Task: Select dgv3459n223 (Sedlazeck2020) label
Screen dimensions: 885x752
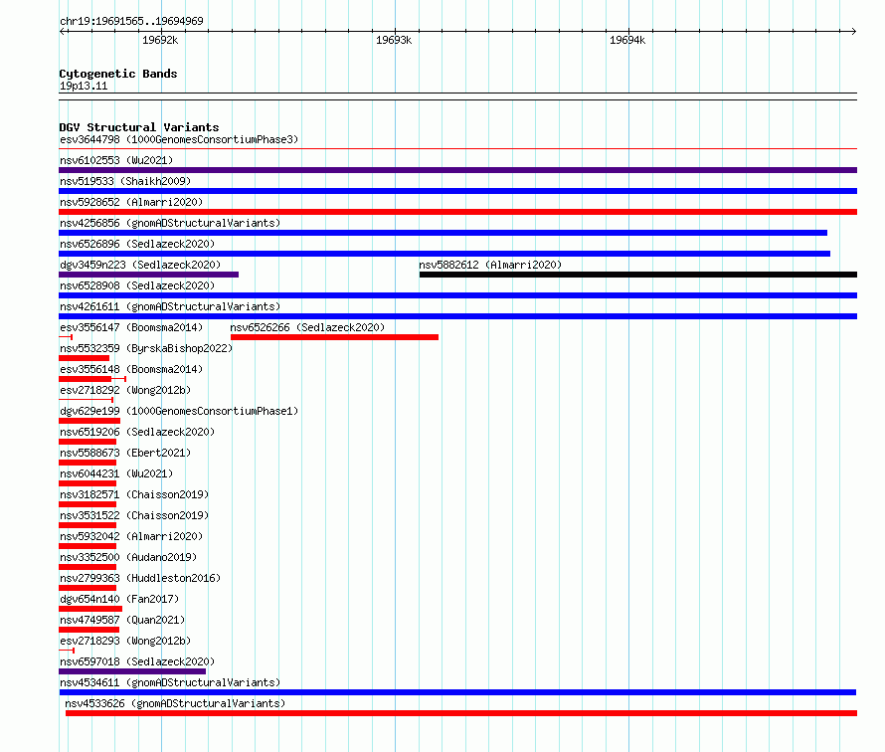Action: [x=140, y=265]
